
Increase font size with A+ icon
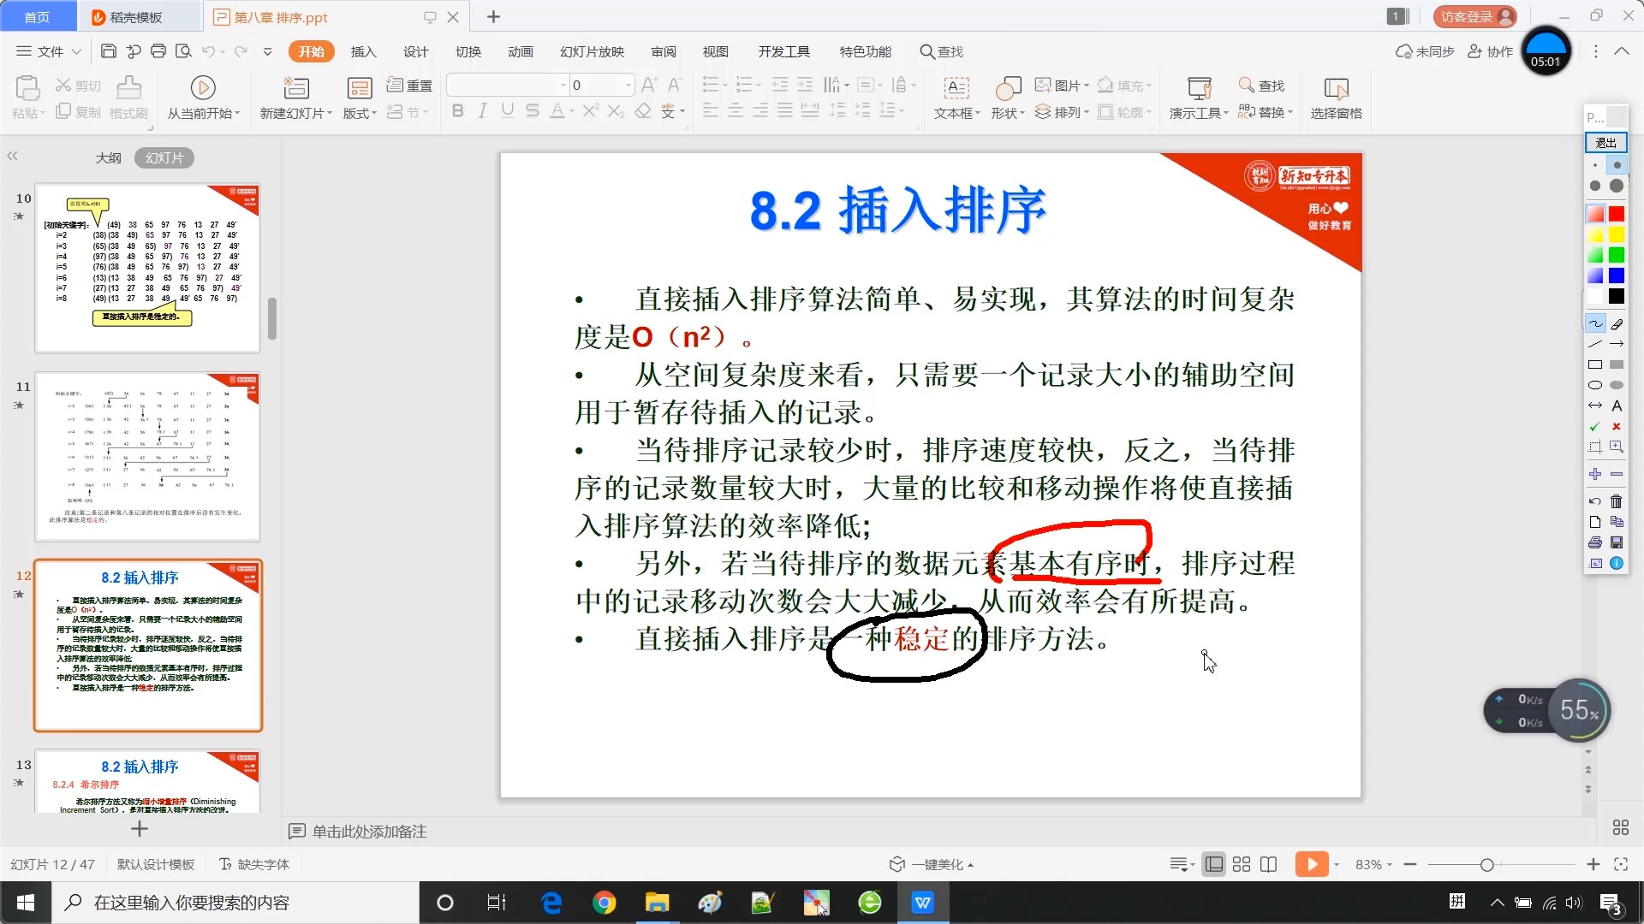(649, 85)
